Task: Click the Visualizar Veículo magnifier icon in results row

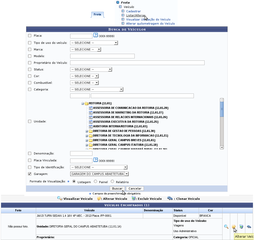Action: [226, 226]
